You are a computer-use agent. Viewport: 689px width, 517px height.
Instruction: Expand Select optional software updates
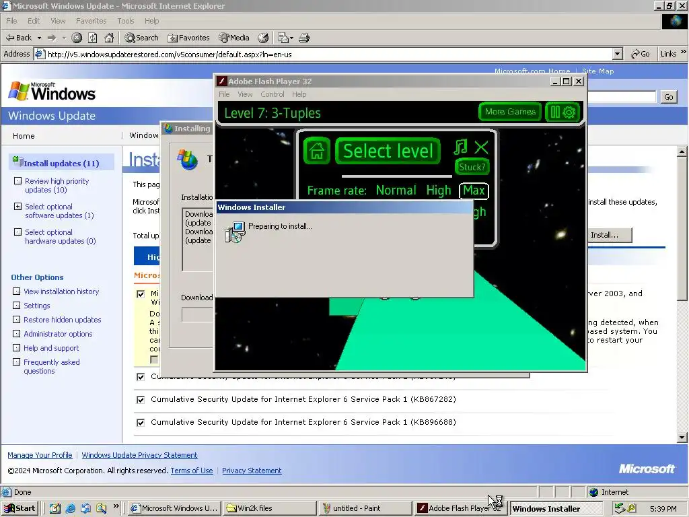[17, 206]
